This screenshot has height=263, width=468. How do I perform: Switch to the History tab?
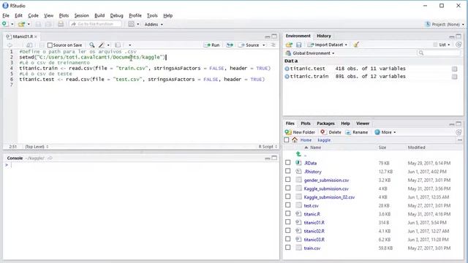(x=324, y=36)
